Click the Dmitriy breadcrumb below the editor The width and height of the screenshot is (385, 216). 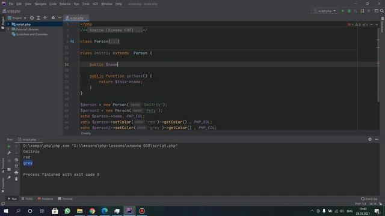coord(86,133)
